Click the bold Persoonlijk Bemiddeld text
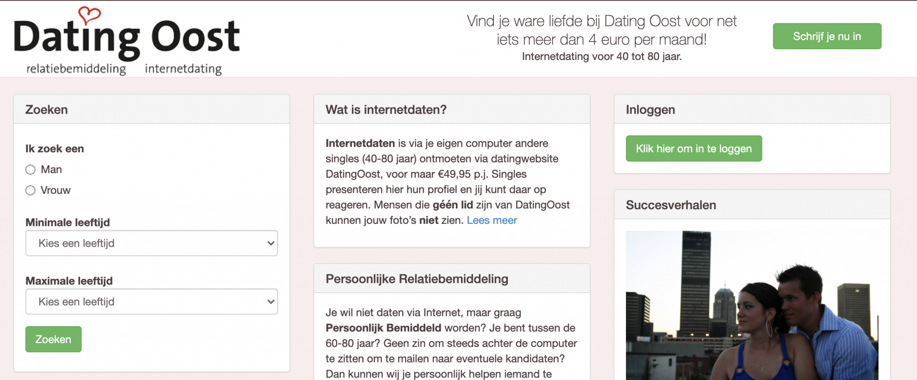Image resolution: width=917 pixels, height=380 pixels. [383, 328]
